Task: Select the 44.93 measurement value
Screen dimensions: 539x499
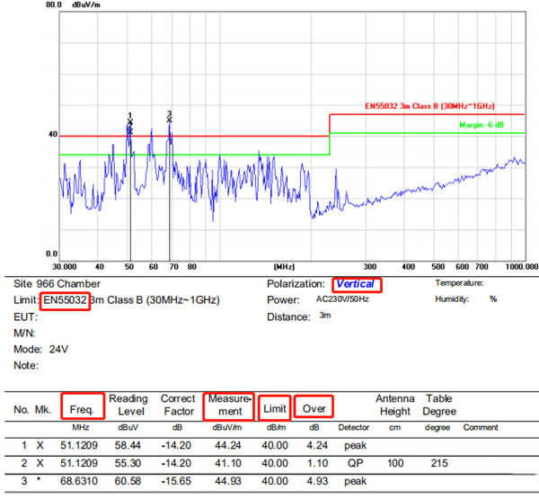Action: 230,484
